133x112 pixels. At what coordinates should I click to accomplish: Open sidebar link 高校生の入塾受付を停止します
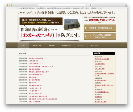pos(104,86)
